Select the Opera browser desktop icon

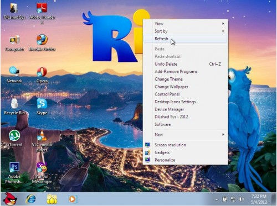click(42, 75)
